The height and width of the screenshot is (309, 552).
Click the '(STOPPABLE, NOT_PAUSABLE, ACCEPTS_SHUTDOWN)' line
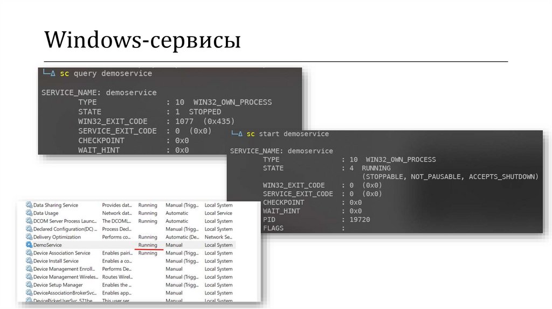[x=450, y=177]
